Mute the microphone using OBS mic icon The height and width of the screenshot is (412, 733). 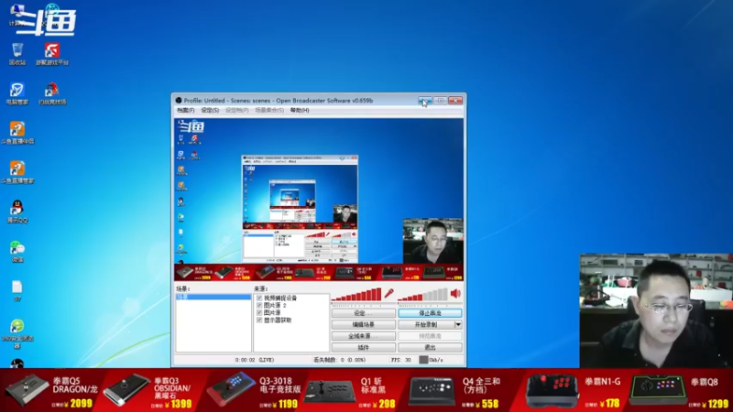tap(388, 294)
